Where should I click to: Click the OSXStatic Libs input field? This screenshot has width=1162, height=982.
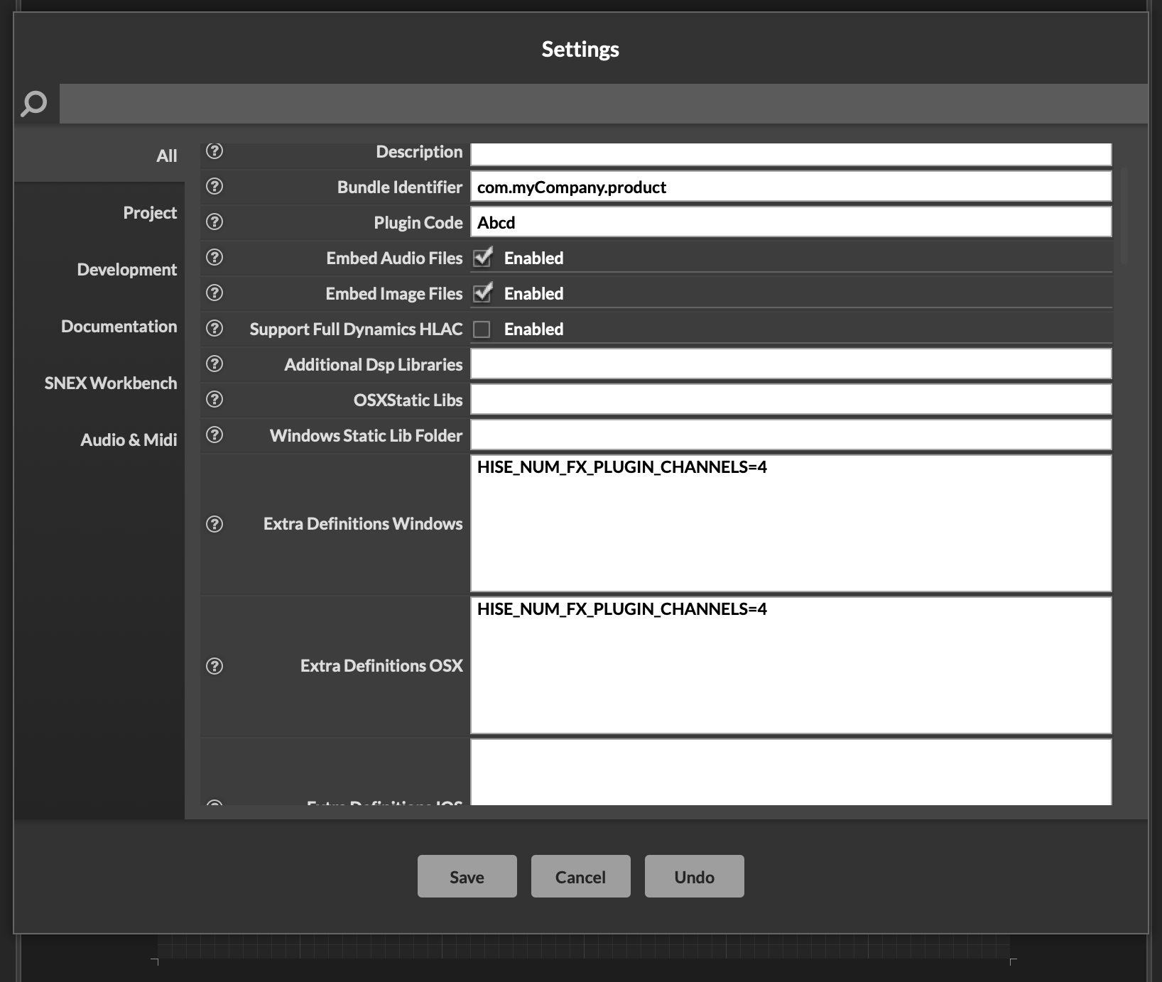tap(791, 399)
